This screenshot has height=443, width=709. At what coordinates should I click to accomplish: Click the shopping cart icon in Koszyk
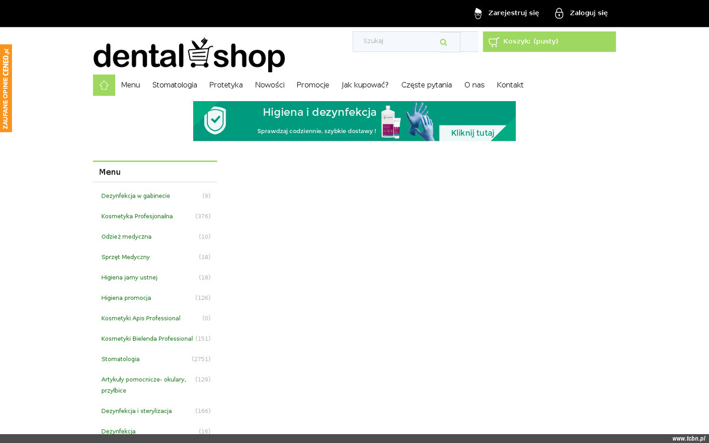[x=494, y=42]
